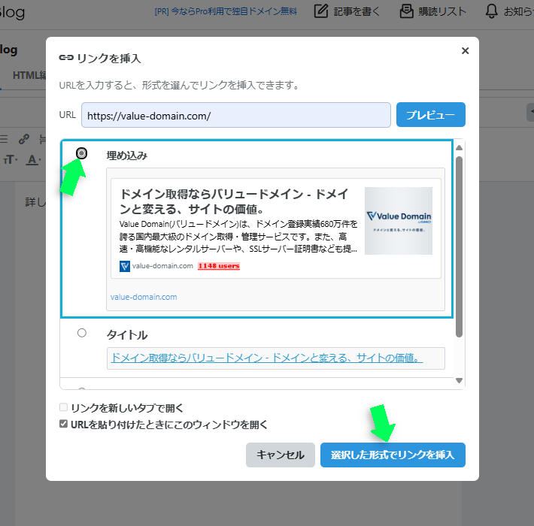Open 購読リスト in the header

[432, 11]
